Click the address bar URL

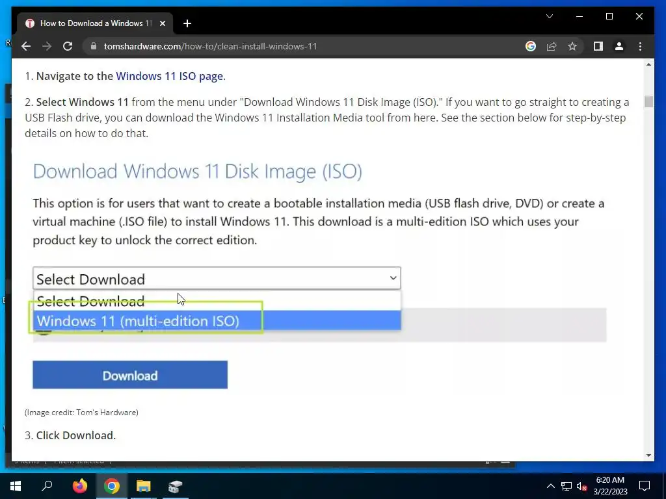tap(210, 46)
